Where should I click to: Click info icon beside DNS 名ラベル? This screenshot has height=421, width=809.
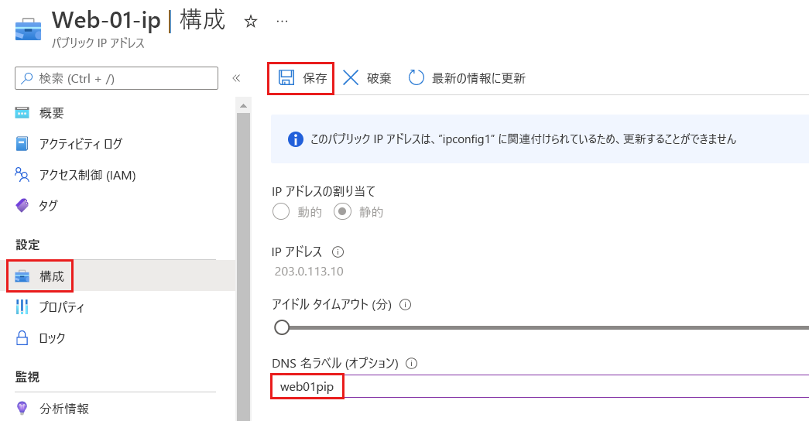coord(411,364)
